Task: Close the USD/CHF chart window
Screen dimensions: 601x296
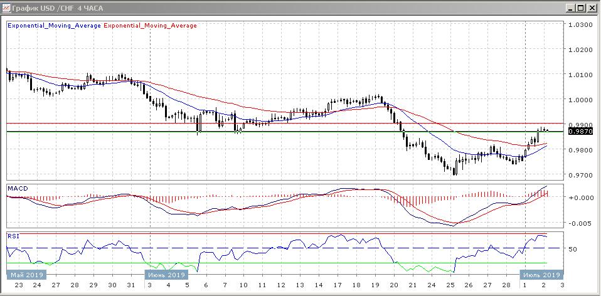Action: click(592, 8)
